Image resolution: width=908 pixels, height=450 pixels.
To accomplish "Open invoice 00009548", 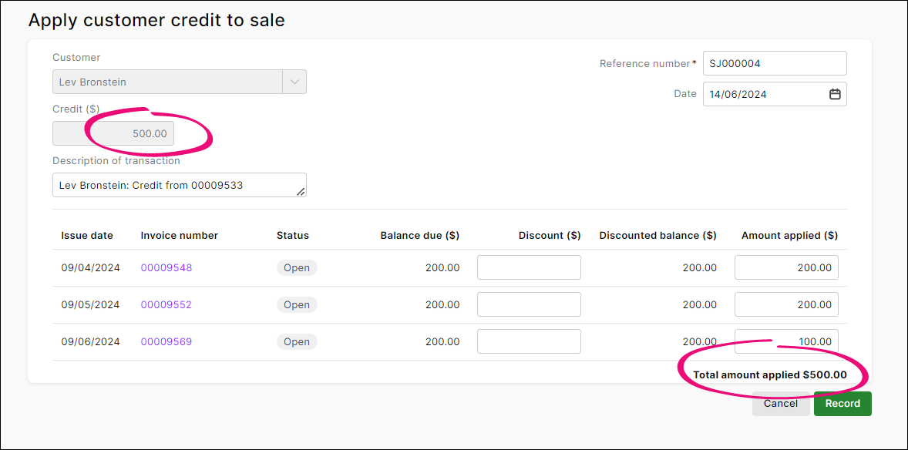I will pyautogui.click(x=166, y=267).
